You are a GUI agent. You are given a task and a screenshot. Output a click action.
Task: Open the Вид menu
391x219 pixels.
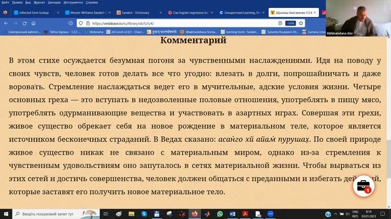pos(28,2)
